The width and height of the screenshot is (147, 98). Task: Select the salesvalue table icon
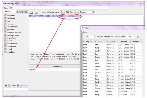pos(5,43)
